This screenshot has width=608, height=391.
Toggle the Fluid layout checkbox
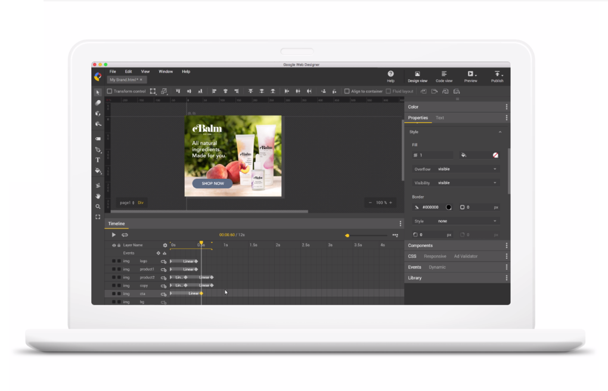click(388, 91)
